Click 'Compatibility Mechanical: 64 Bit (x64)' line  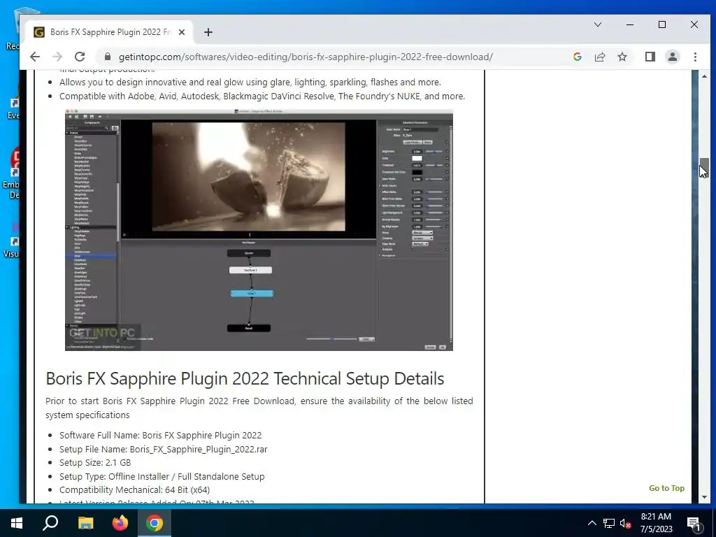134,490
